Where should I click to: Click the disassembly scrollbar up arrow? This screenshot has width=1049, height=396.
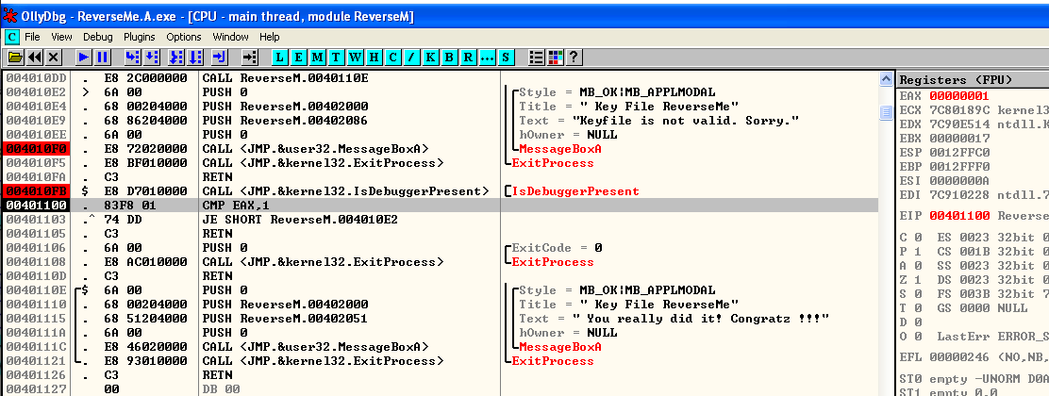click(x=887, y=79)
